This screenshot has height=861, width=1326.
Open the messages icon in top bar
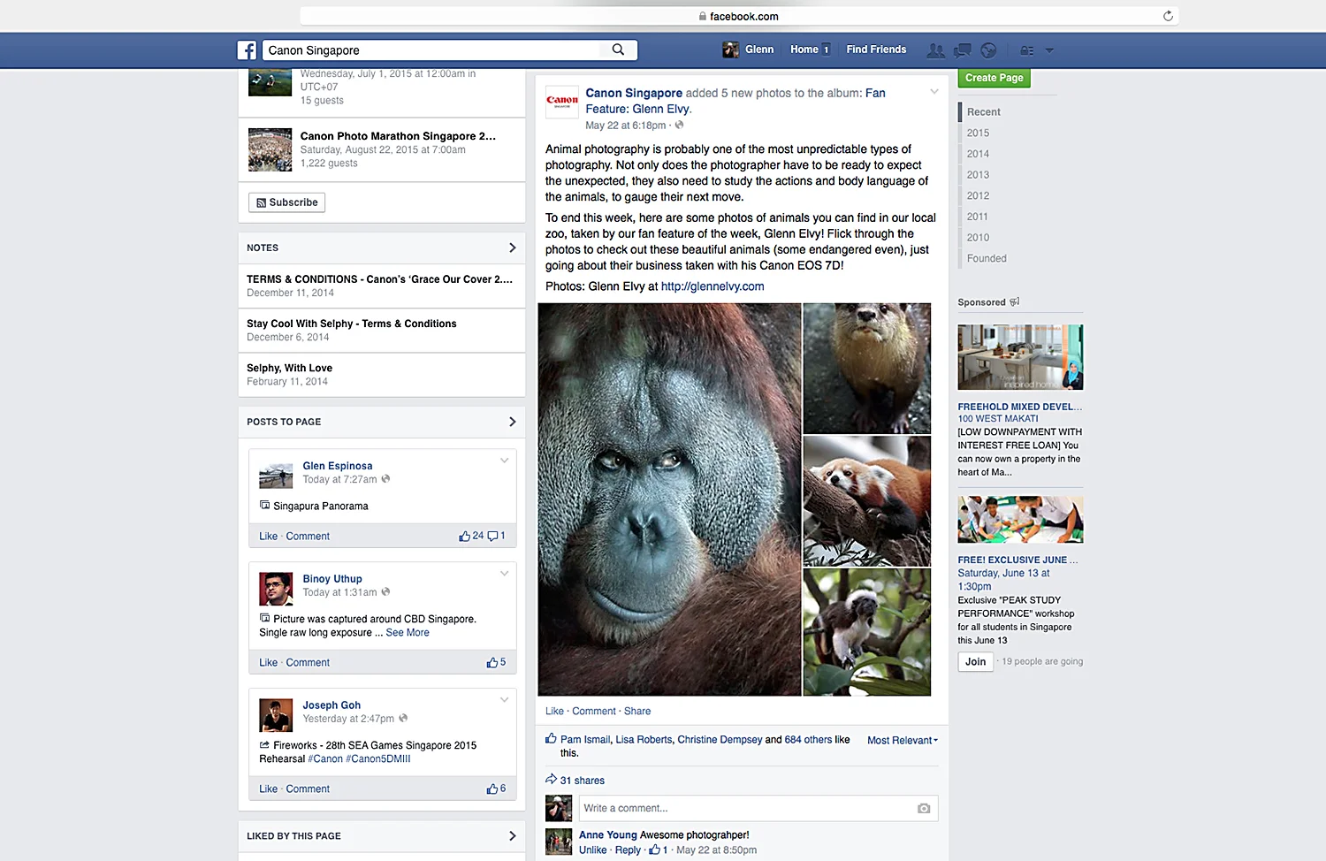[963, 50]
